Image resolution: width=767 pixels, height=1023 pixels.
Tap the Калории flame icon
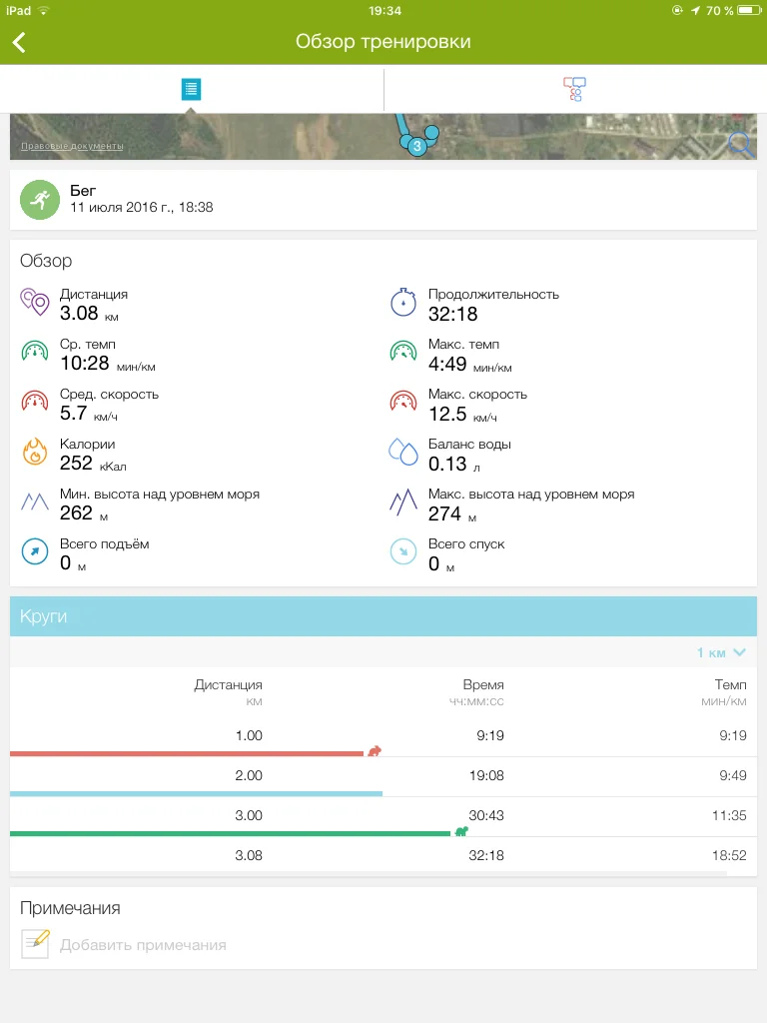[x=35, y=452]
